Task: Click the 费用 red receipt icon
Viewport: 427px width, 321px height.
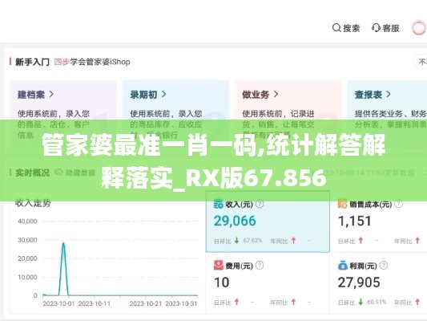Action: [218, 266]
